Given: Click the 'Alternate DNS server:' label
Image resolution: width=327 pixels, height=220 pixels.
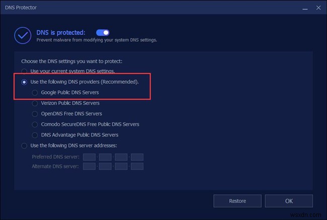Looking at the screenshot, I should click(55, 166).
